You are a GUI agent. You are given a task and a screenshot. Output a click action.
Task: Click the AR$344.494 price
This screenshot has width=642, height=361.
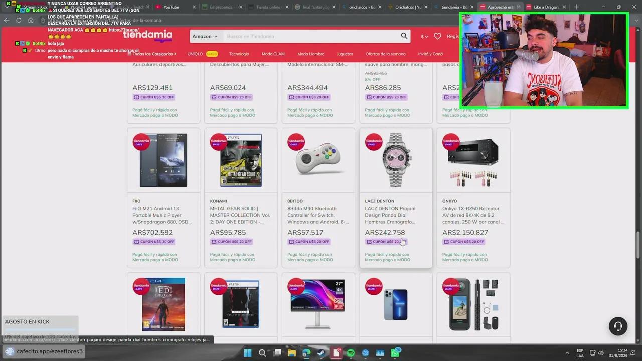click(x=307, y=88)
